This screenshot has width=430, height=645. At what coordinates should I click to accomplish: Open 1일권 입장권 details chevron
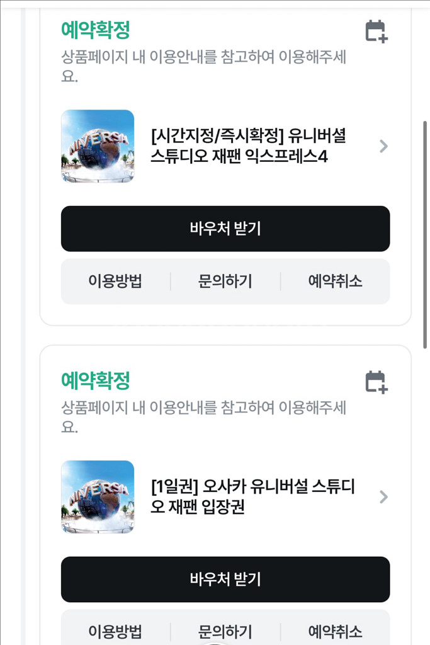pos(383,497)
